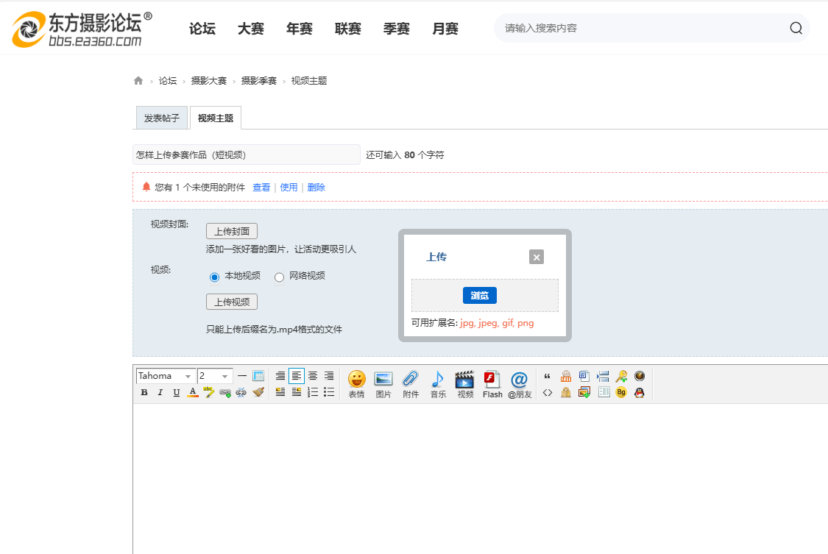
Task: Insert a picture via 图片 icon
Action: pyautogui.click(x=383, y=384)
